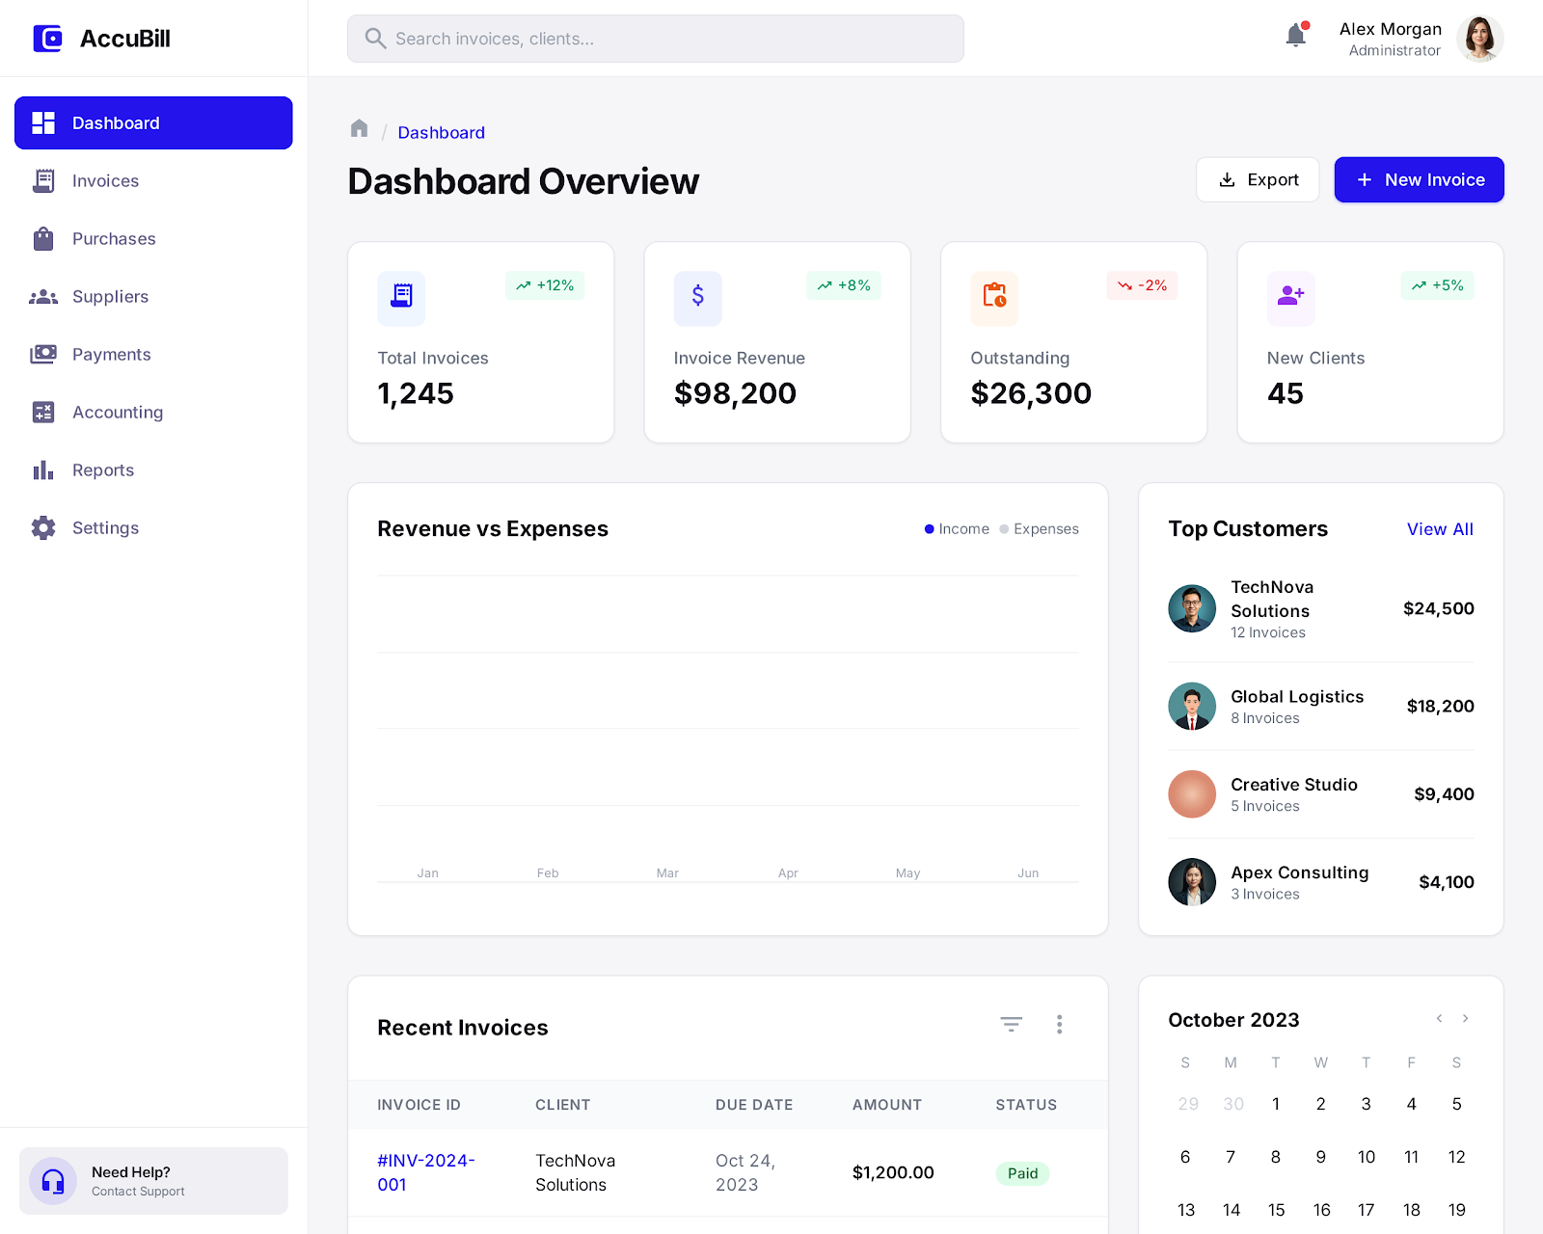Click the home breadcrumb icon
This screenshot has height=1234, width=1543.
(359, 129)
